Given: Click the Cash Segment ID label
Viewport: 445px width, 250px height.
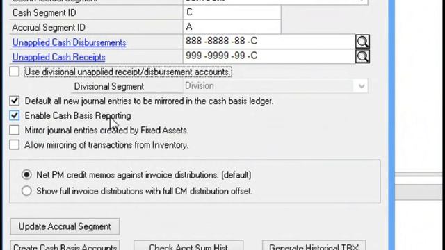Looking at the screenshot, I should pyautogui.click(x=44, y=12).
